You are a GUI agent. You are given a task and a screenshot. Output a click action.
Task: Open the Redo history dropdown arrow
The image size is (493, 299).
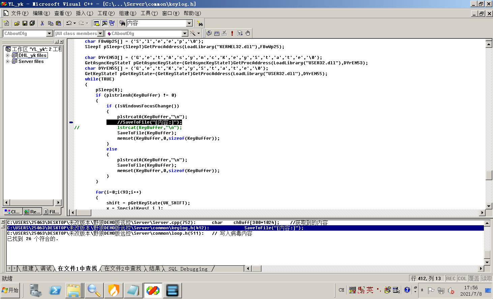click(x=87, y=23)
